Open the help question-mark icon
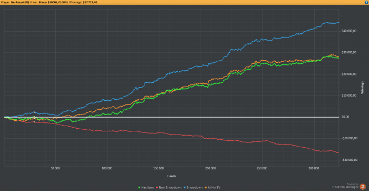This screenshot has height=191, width=369. 367,2
